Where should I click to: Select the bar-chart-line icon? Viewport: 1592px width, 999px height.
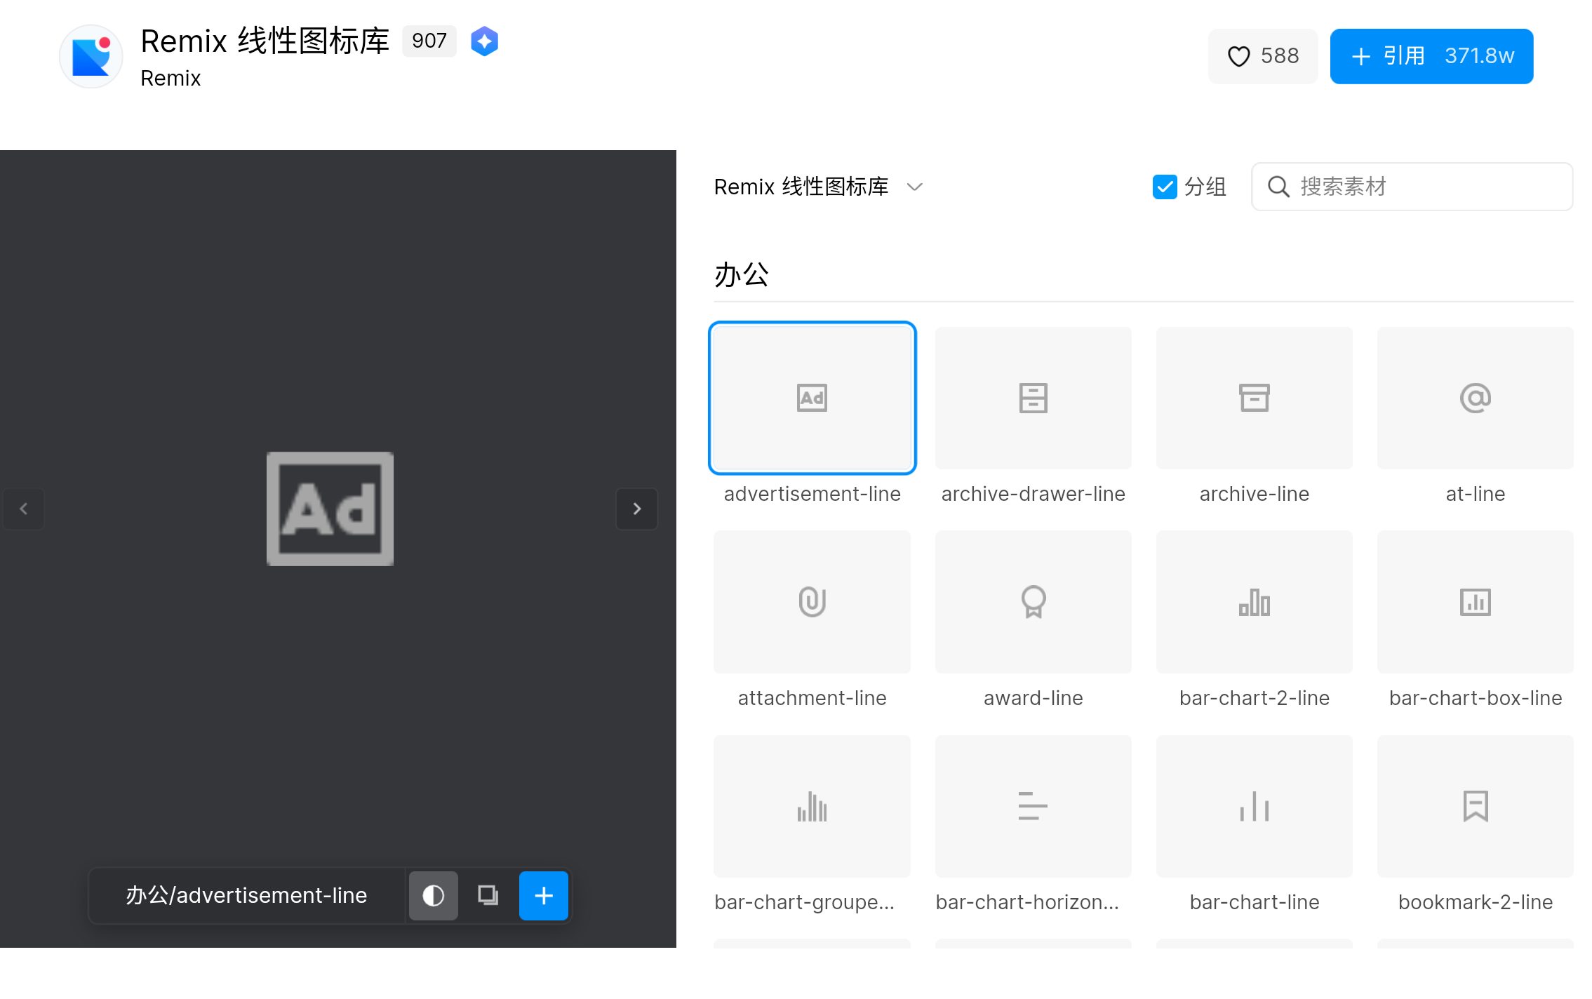[x=1254, y=806]
